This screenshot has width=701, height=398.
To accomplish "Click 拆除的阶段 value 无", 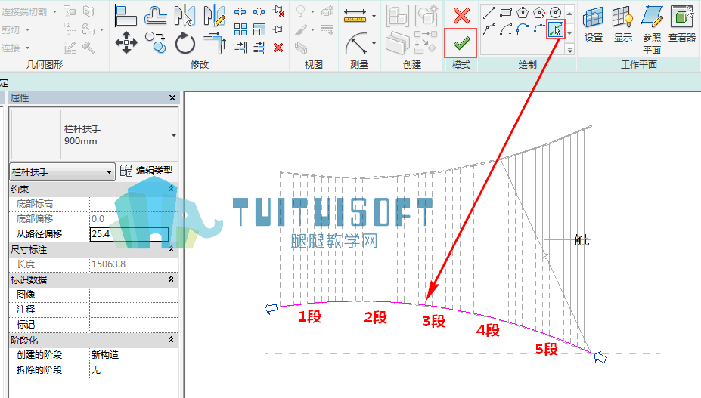I will pyautogui.click(x=129, y=370).
